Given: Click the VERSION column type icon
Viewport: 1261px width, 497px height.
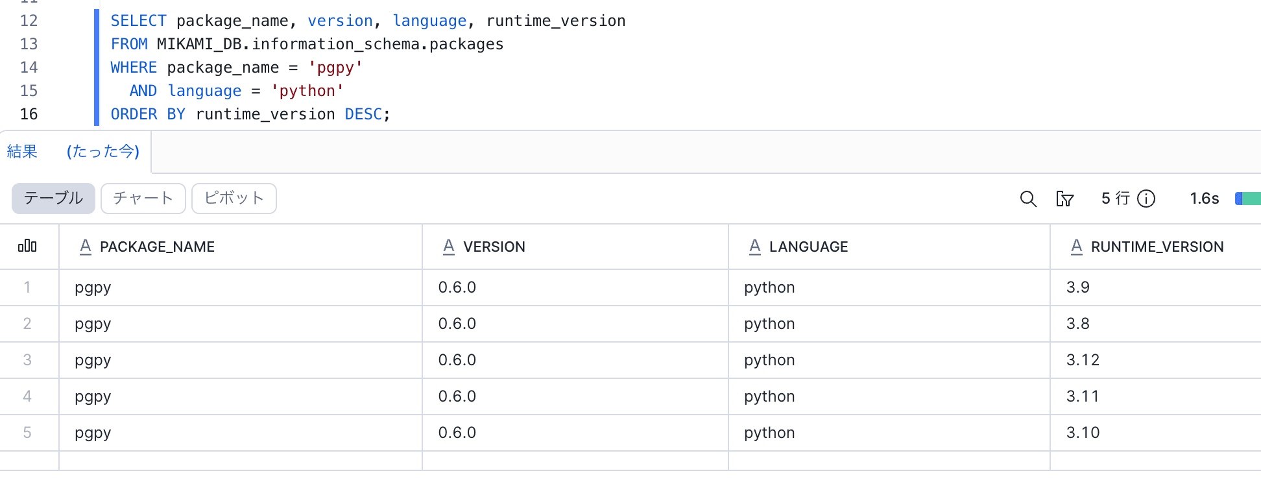Looking at the screenshot, I should (x=448, y=247).
